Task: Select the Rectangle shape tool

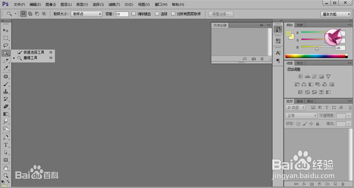Action: click(x=6, y=160)
